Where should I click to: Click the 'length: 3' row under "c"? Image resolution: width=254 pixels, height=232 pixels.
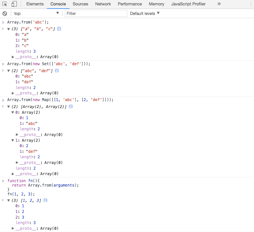pyautogui.click(x=26, y=51)
